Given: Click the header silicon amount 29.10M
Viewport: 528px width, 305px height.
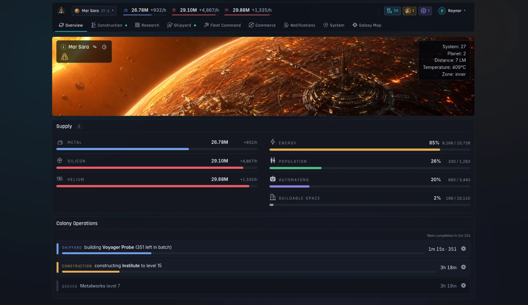Looking at the screenshot, I should tap(188, 10).
